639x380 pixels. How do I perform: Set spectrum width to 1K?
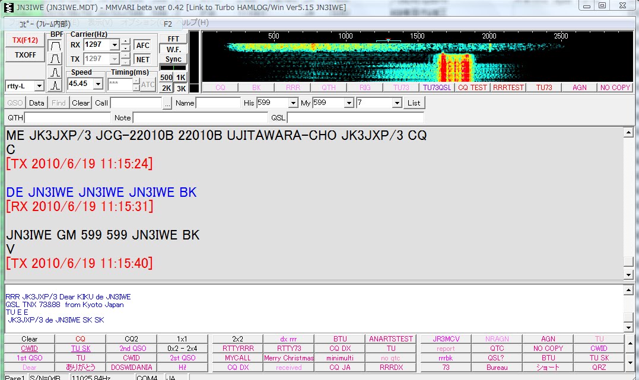point(181,78)
